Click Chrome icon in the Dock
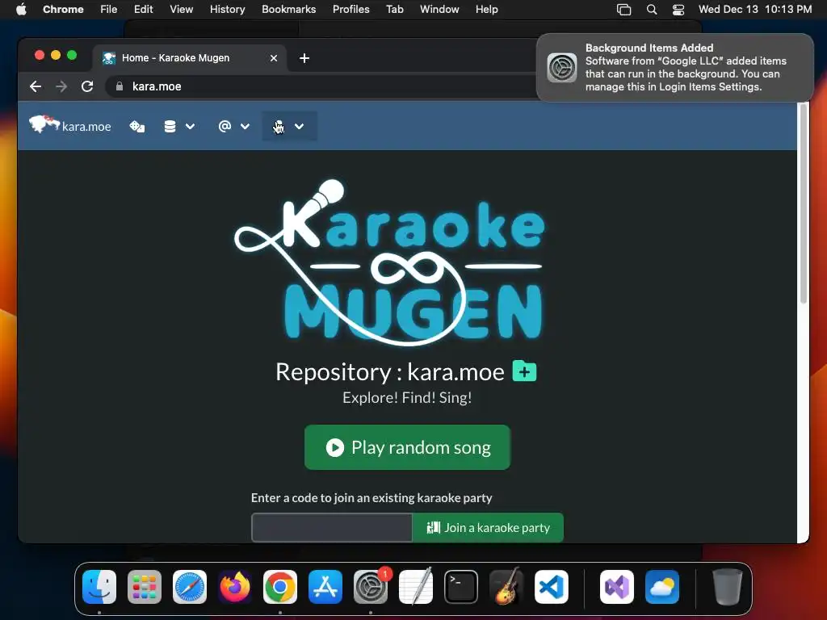This screenshot has width=827, height=620. pos(280,587)
